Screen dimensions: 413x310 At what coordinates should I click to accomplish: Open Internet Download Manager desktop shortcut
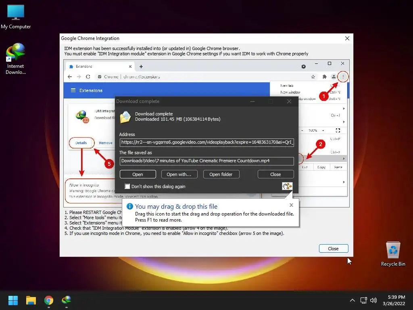[16, 59]
